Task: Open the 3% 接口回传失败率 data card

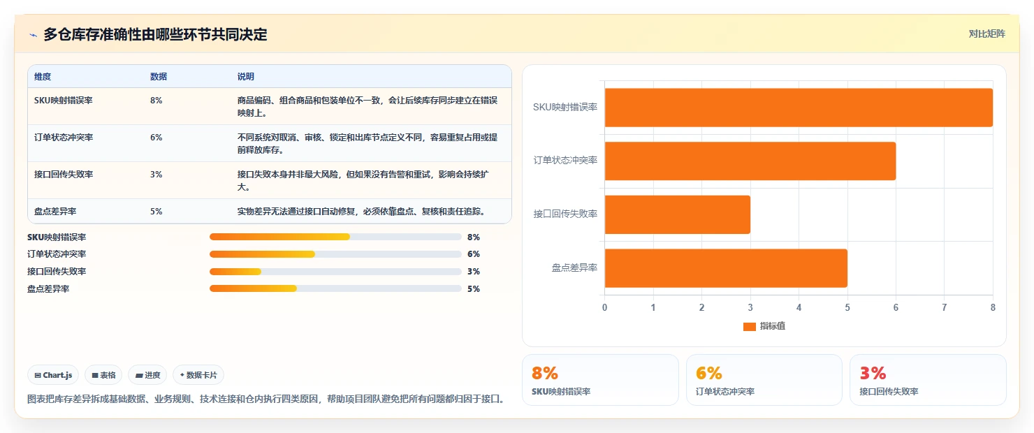Action: pos(928,380)
